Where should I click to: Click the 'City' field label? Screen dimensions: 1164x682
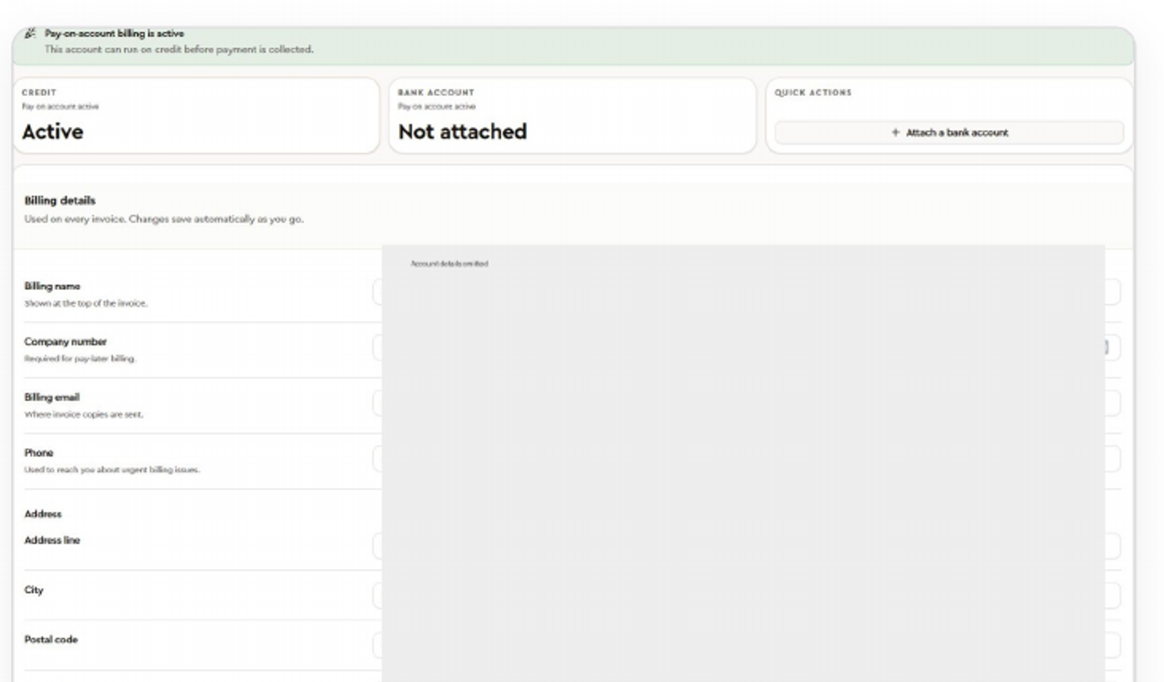(34, 590)
